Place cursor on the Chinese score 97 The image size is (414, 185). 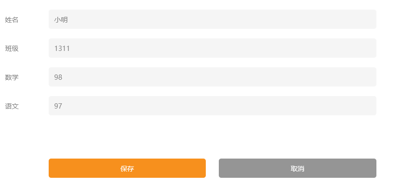click(58, 106)
